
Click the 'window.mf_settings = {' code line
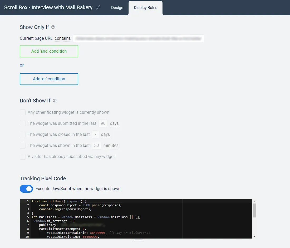54,221
